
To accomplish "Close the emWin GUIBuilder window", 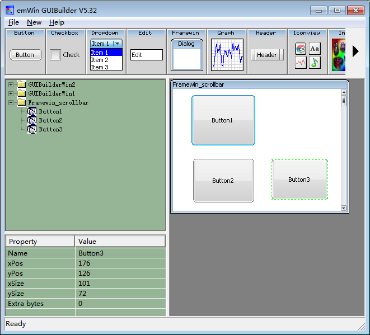I will point(355,11).
